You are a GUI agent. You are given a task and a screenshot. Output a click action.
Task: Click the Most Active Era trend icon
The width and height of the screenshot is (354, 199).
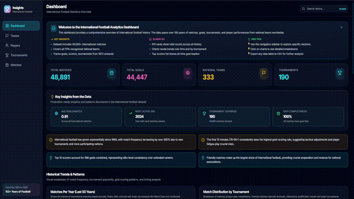tap(130, 114)
